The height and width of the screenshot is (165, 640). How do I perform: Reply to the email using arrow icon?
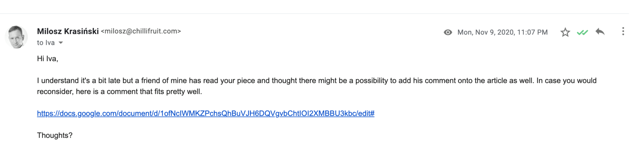[600, 32]
